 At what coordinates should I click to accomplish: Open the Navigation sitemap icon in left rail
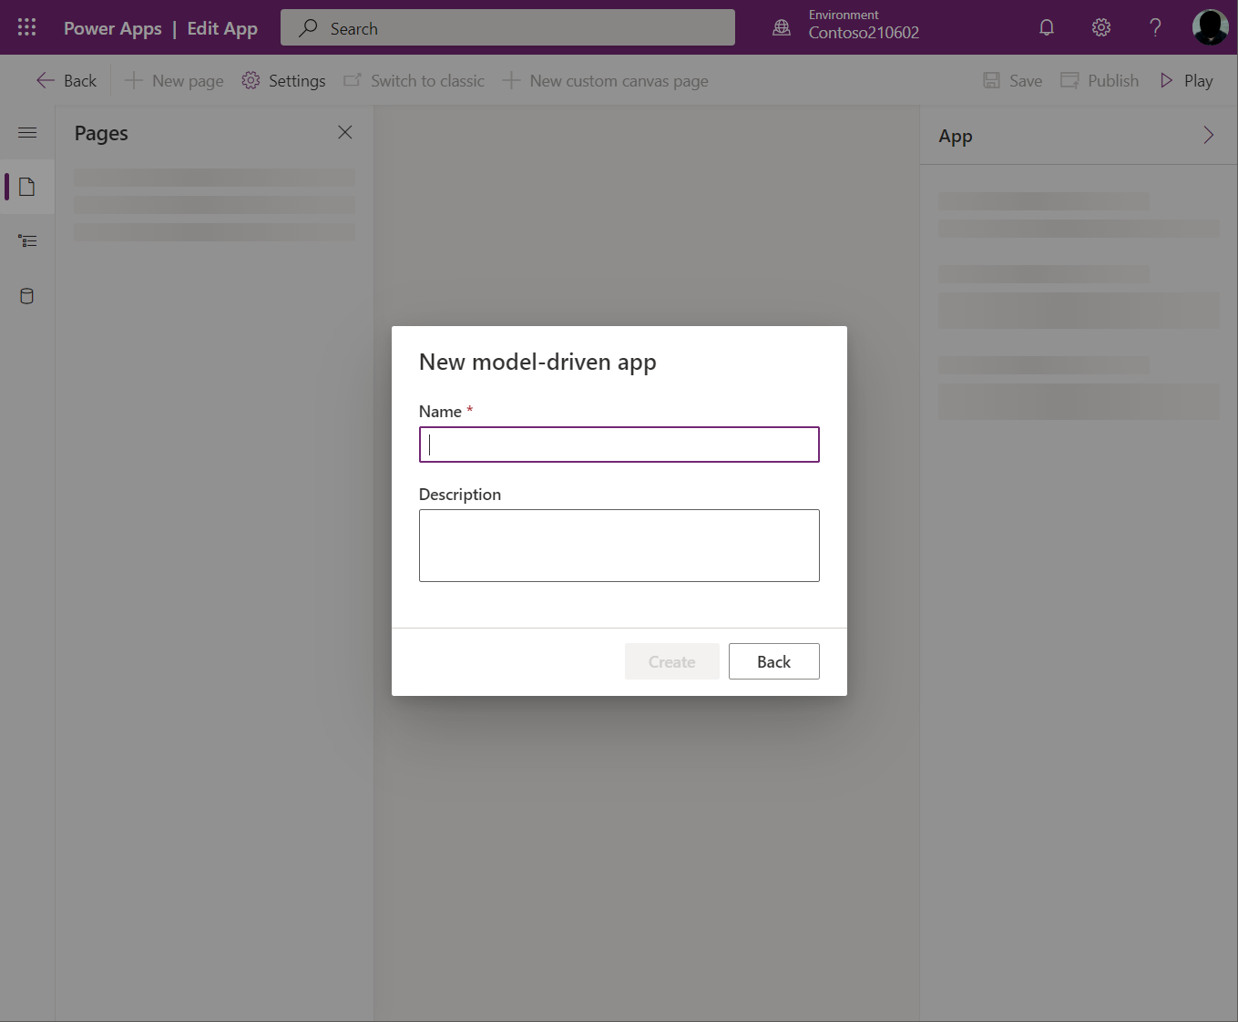[27, 240]
